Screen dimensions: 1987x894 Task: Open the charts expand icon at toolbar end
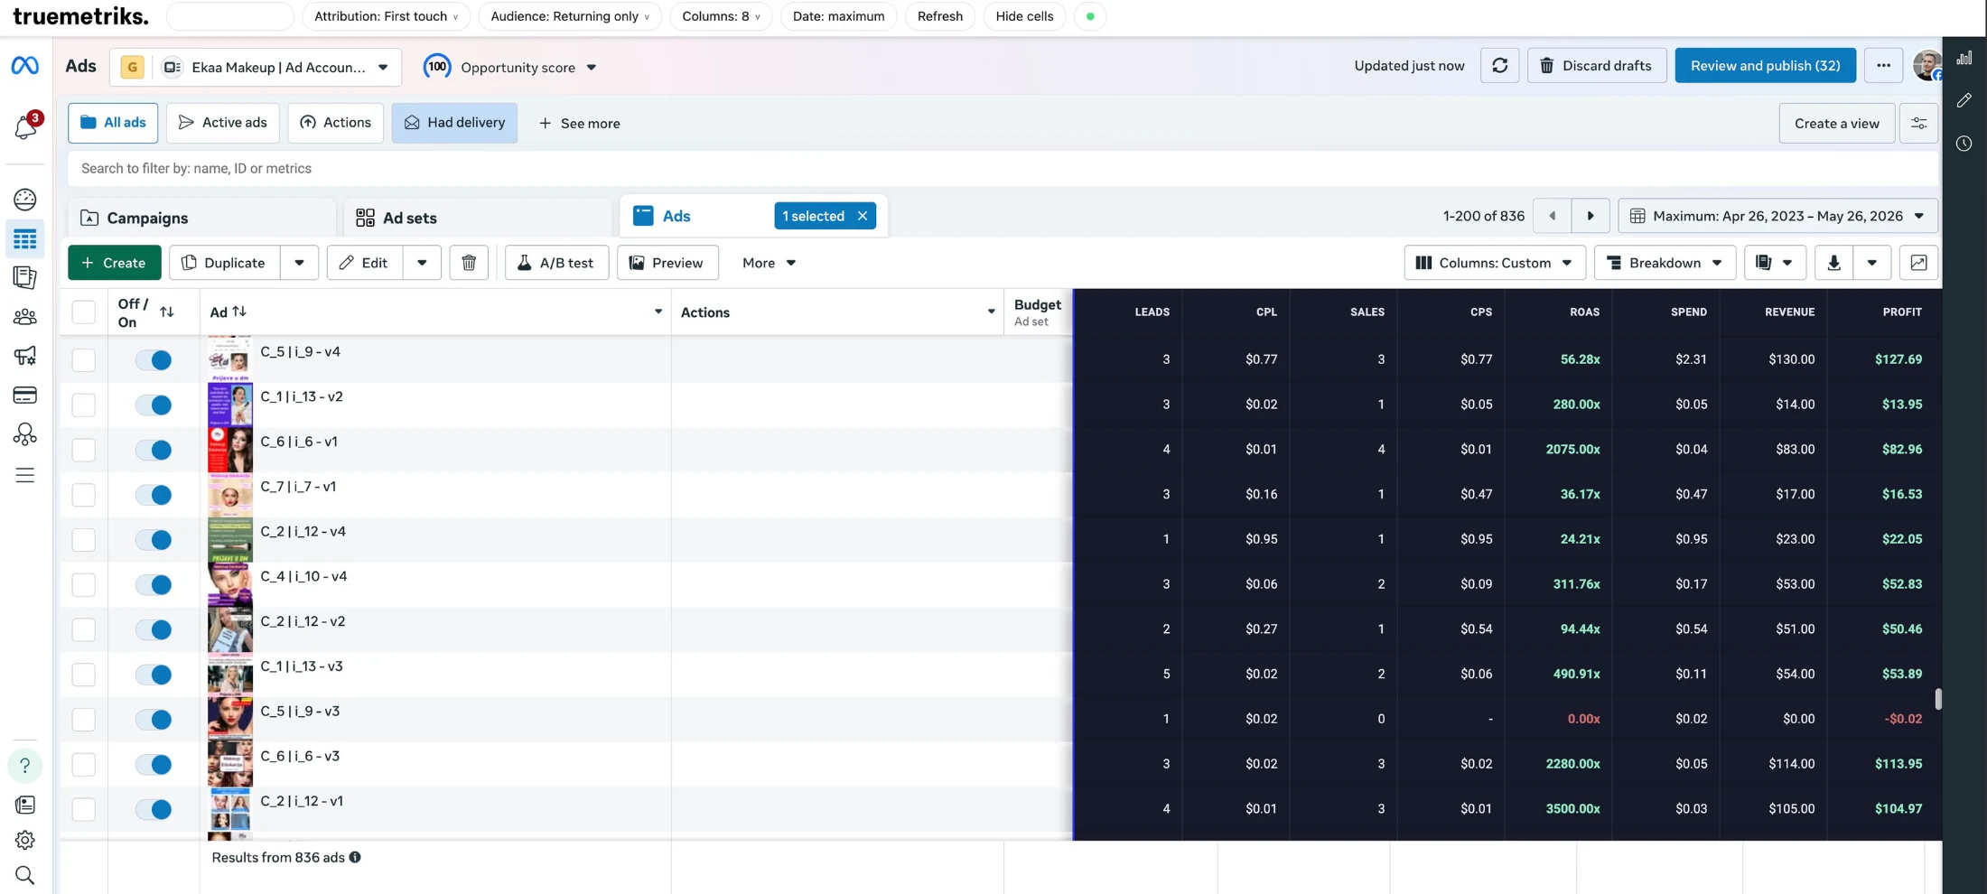click(1918, 263)
